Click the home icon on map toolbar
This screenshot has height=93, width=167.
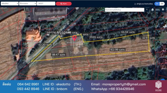pos(152,10)
